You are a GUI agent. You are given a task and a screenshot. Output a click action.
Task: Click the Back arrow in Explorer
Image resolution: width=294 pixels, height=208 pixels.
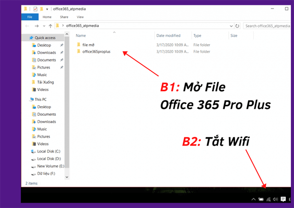click(x=27, y=26)
